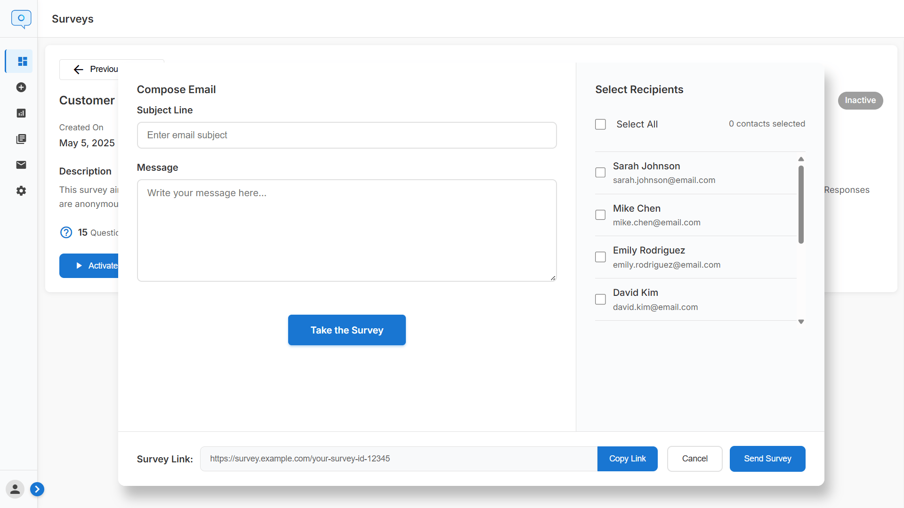Check Sarah Johnson as a recipient

600,172
